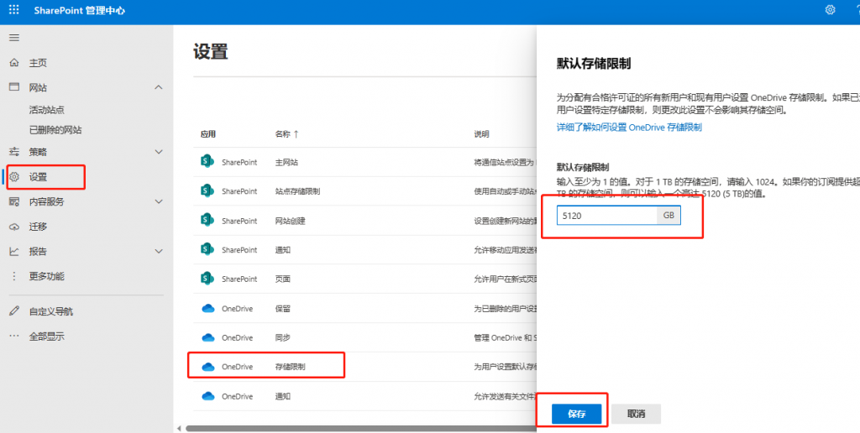The image size is (860, 433).
Task: Open the 同步 setting name
Action: pyautogui.click(x=282, y=337)
